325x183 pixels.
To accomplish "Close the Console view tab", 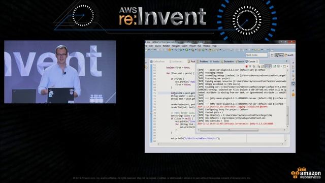I will click(x=257, y=62).
